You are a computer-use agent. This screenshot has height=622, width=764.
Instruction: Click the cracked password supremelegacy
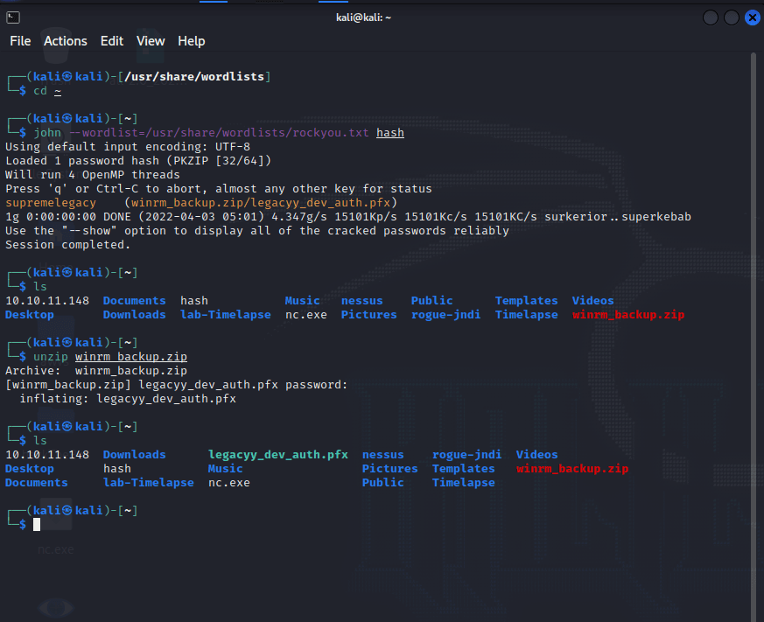click(51, 203)
